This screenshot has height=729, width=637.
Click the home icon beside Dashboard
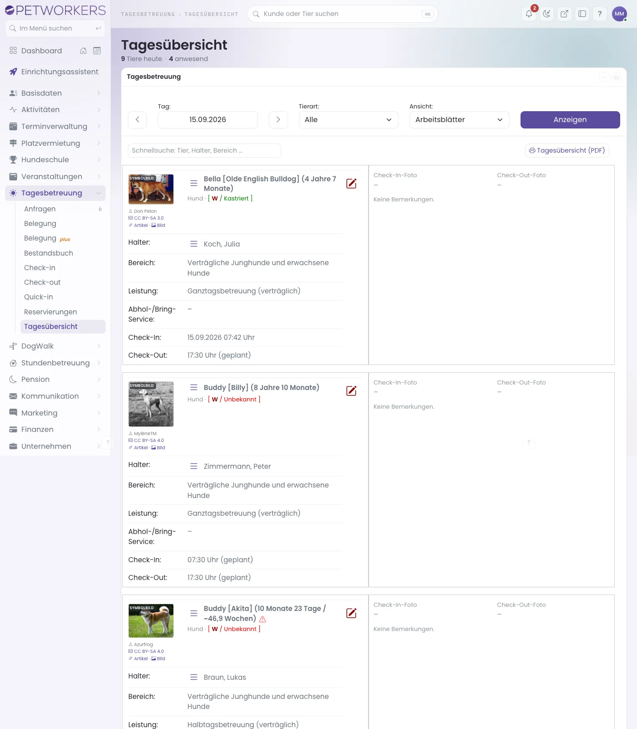(83, 51)
